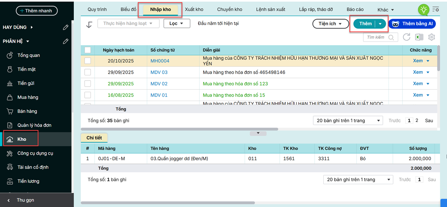Screen dimensions: 447x207
Task: Open the Tiền mặt module
Action: tap(26, 69)
